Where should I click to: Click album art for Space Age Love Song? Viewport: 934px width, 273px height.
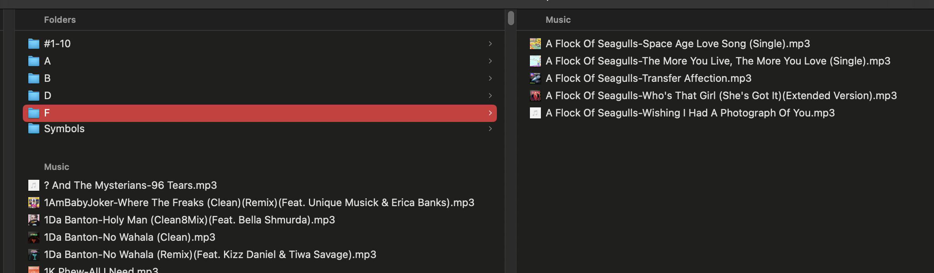click(x=535, y=44)
